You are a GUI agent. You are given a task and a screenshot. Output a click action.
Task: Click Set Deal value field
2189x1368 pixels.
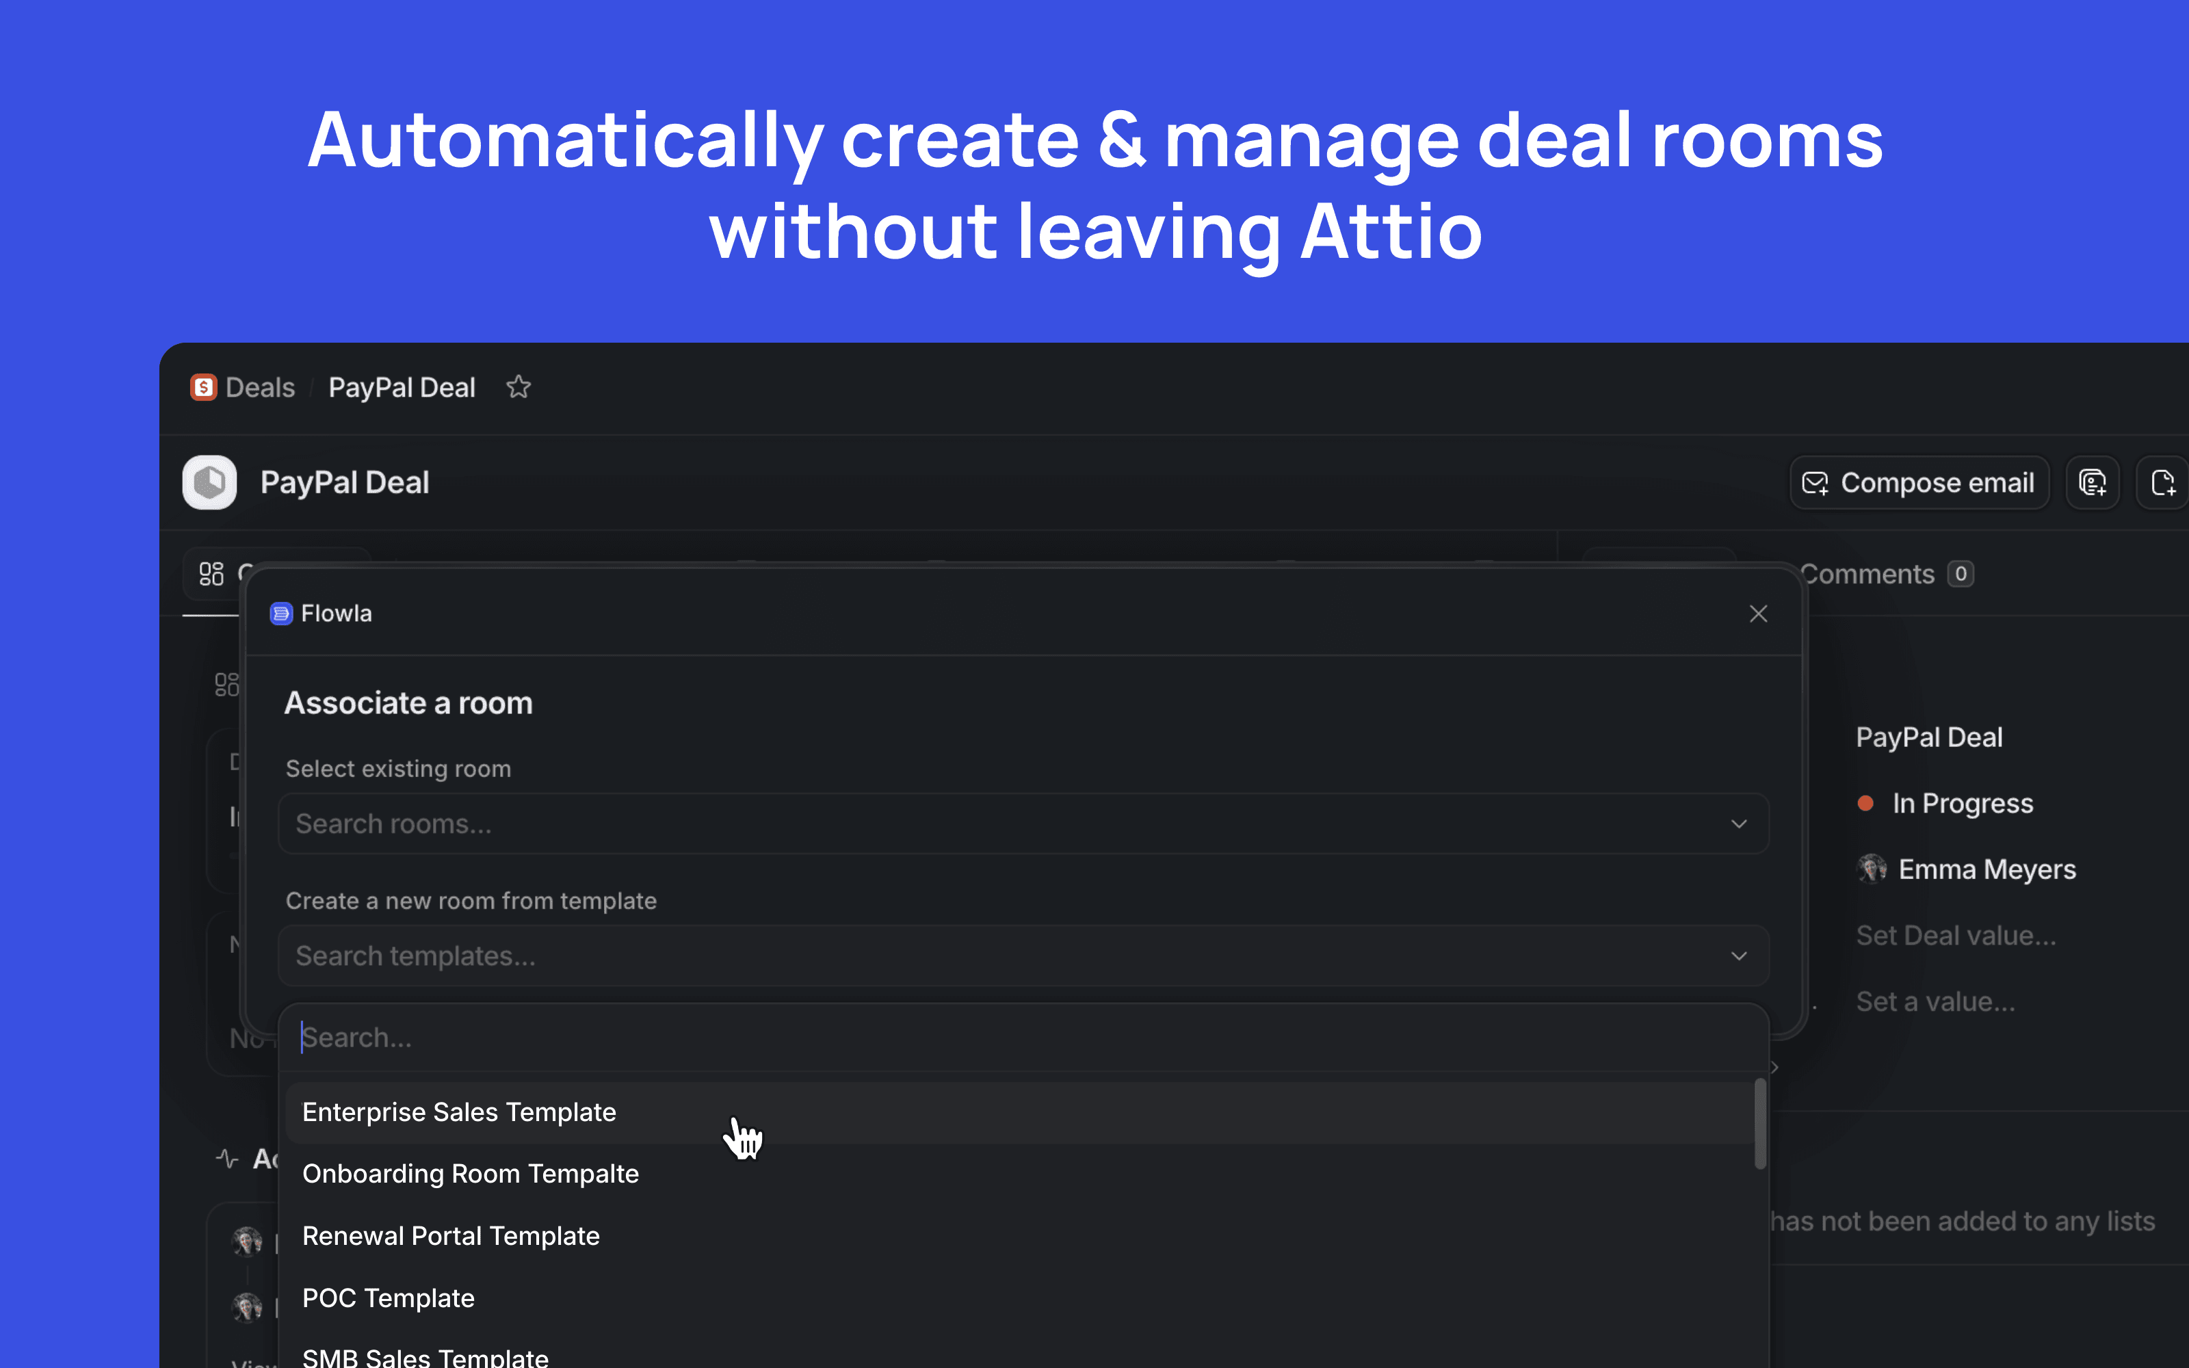pos(1956,936)
